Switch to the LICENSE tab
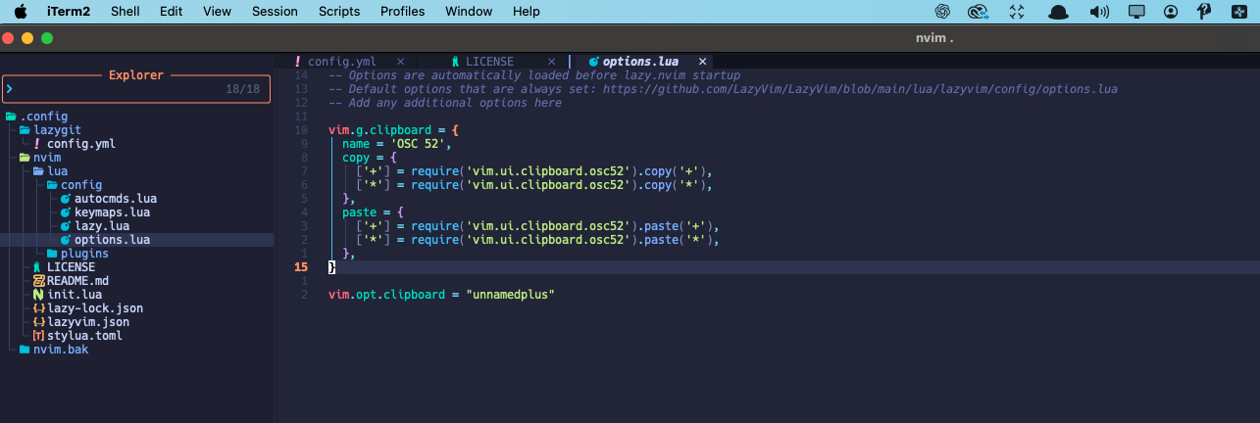The width and height of the screenshot is (1260, 423). [488, 62]
